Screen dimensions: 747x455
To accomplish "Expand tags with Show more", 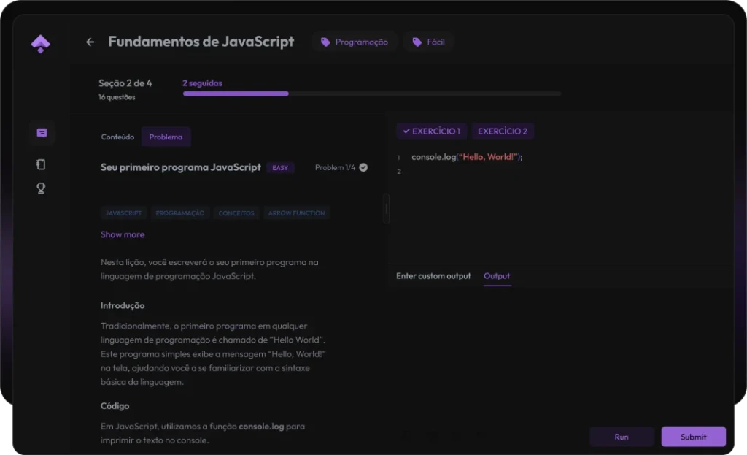I will [123, 234].
